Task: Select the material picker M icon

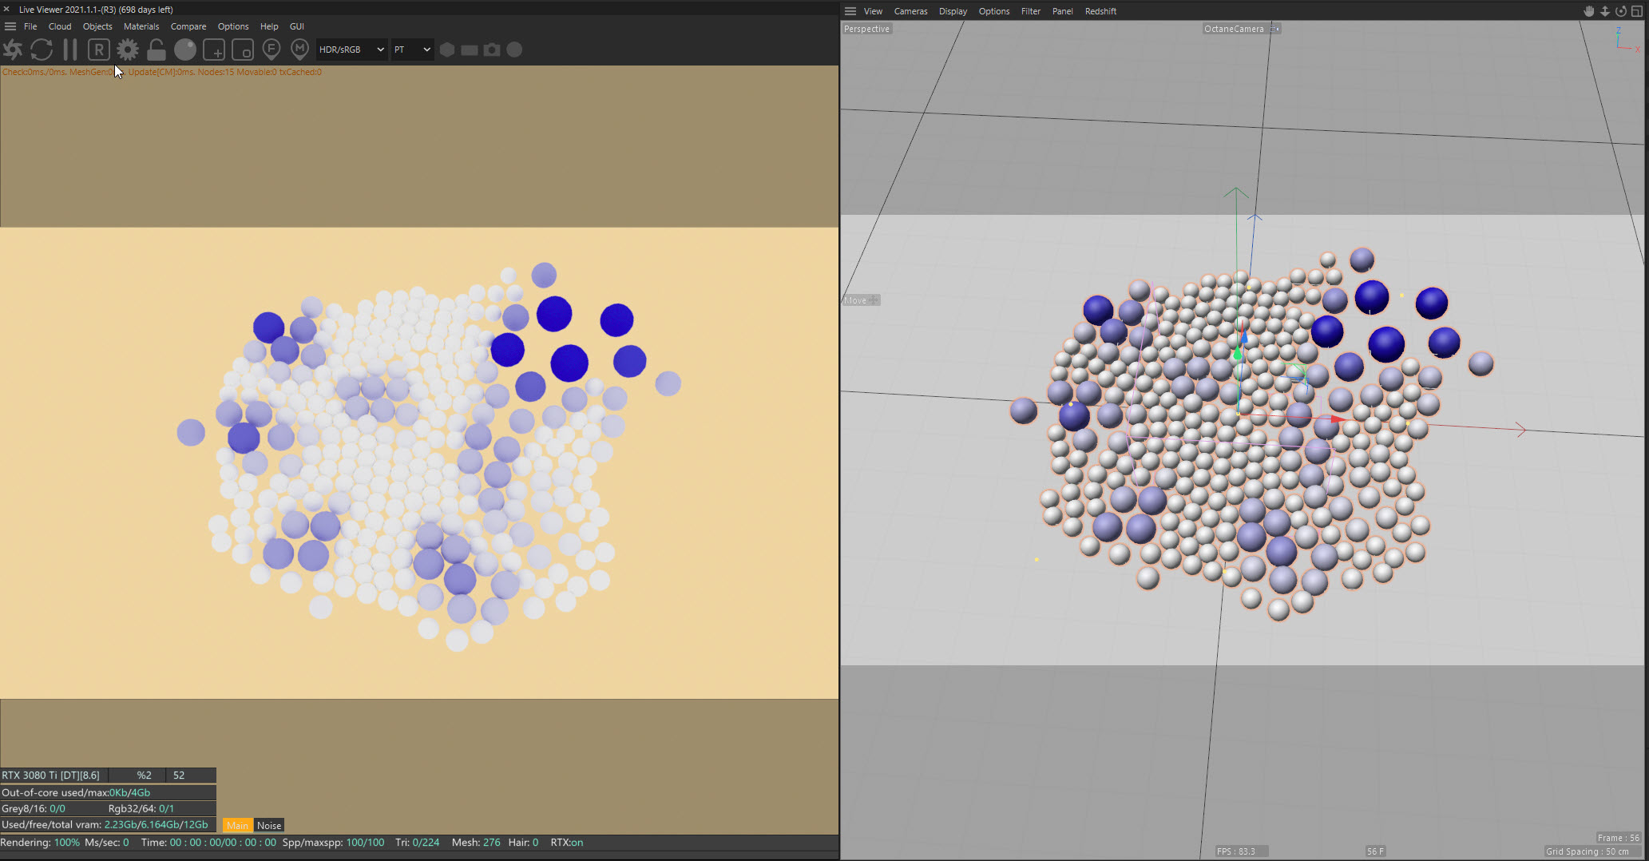Action: [x=299, y=50]
